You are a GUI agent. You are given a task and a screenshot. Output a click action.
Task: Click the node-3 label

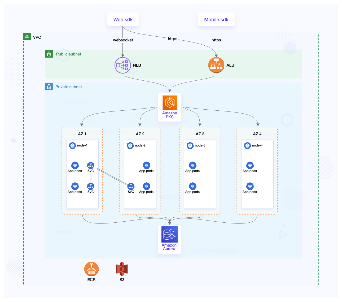pyautogui.click(x=200, y=145)
